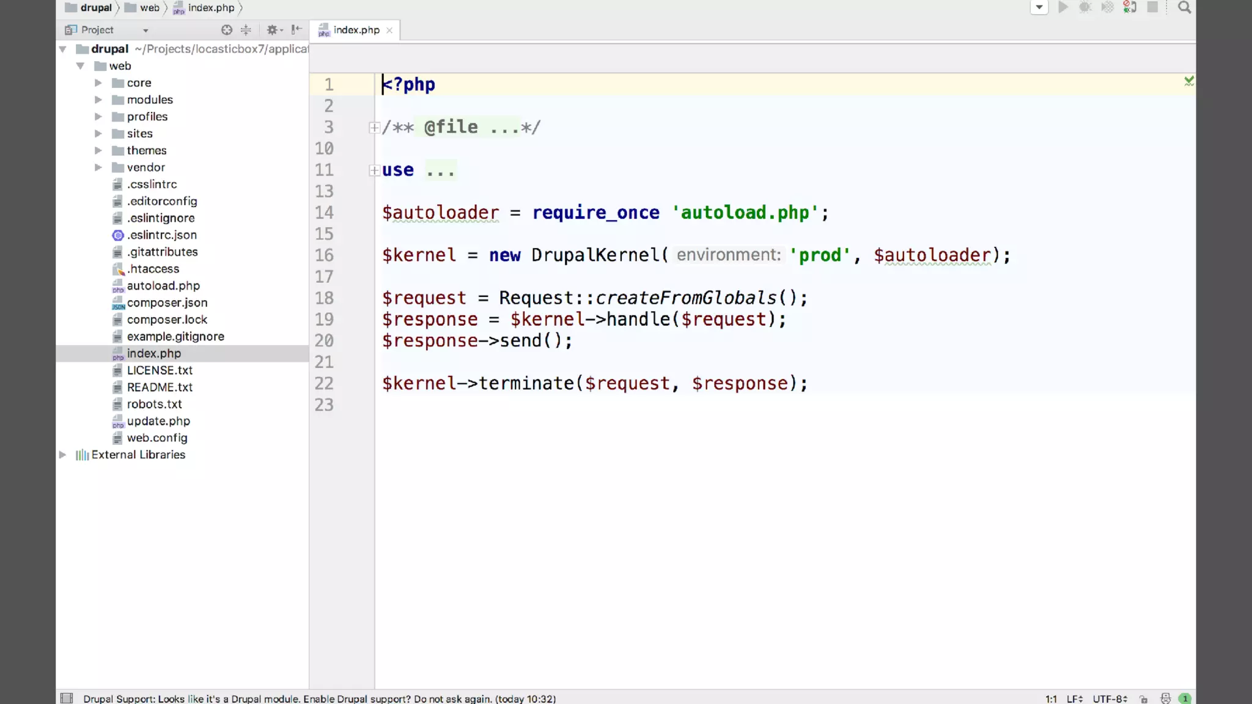Open composer.json from the project tree

(x=167, y=302)
